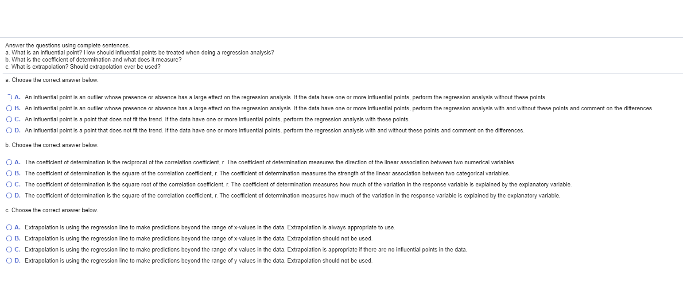This screenshot has height=294, width=683.
Task: Select option C for extrapolation question
Action: [x=9, y=249]
